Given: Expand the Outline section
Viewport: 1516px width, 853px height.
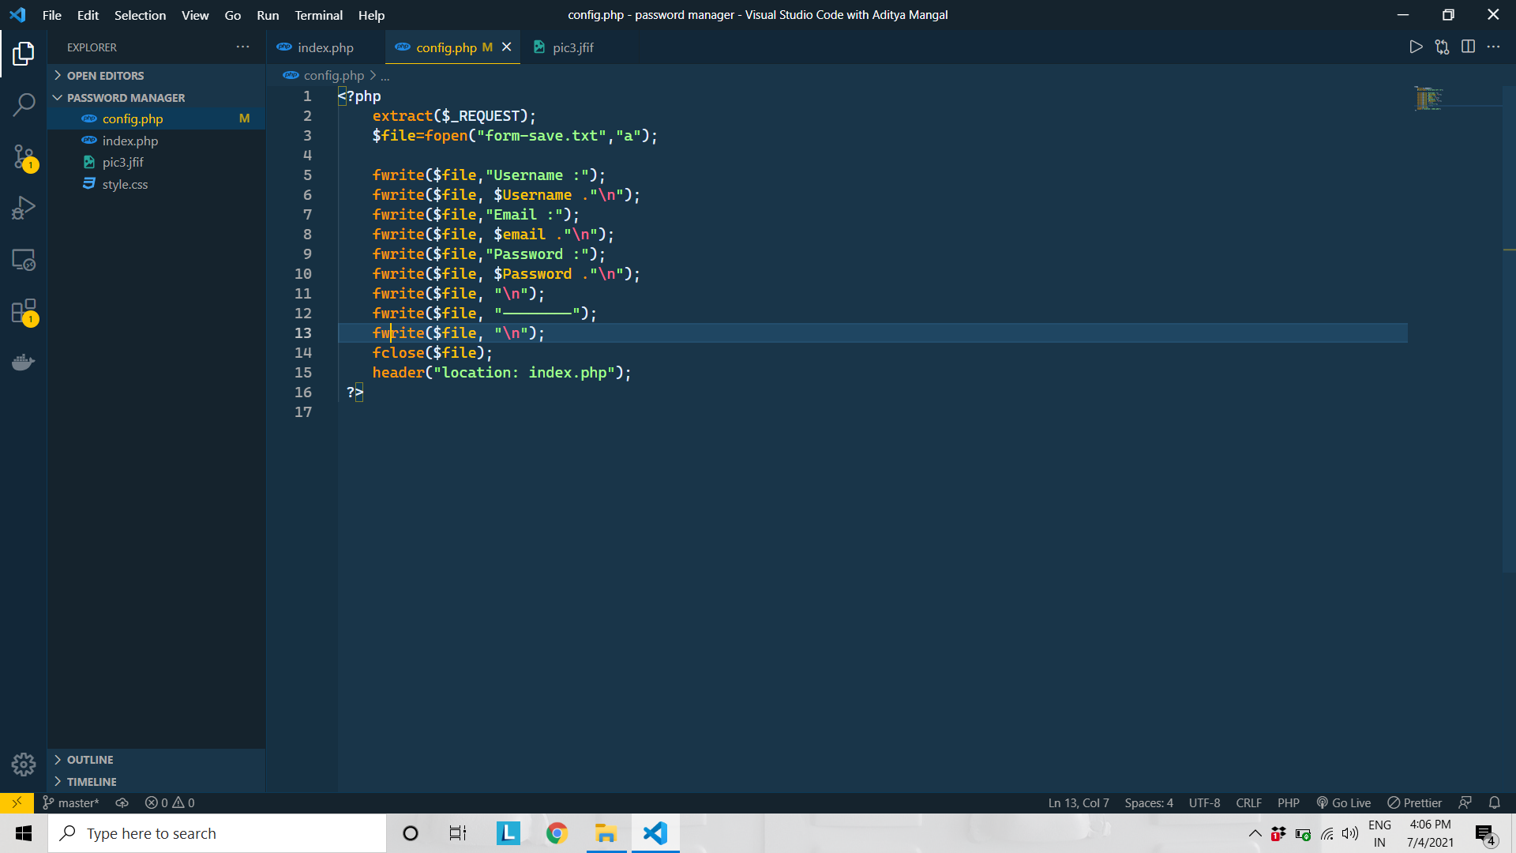Looking at the screenshot, I should pyautogui.click(x=90, y=760).
